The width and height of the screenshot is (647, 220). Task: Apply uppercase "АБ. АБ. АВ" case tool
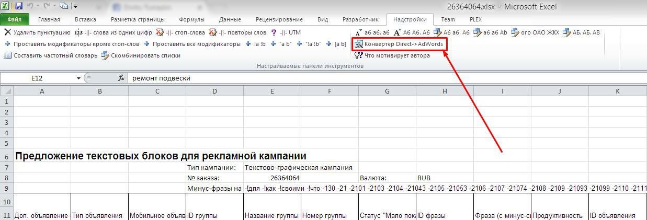coord(581,32)
